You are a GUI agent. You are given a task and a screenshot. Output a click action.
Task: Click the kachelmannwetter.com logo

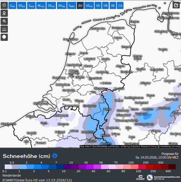(164, 177)
